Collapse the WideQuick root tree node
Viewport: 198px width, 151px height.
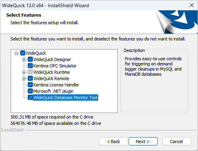coord(16,53)
